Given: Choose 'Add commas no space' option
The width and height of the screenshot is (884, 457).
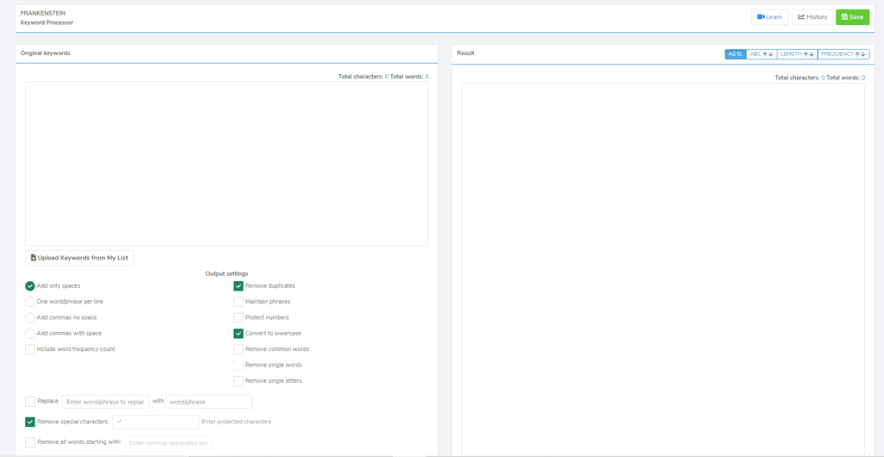Looking at the screenshot, I should pos(30,317).
